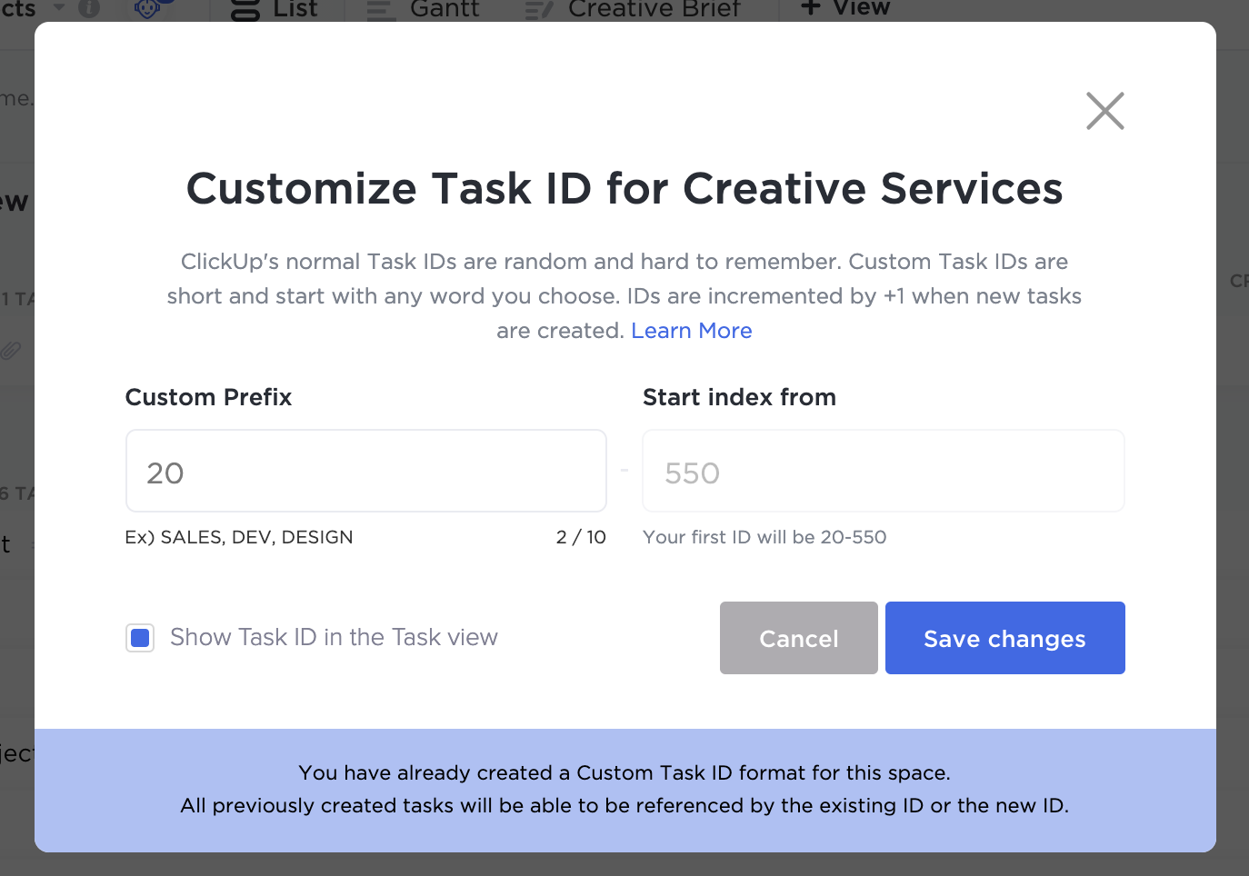Edit the Custom Prefix field
The height and width of the screenshot is (876, 1249).
pos(366,471)
